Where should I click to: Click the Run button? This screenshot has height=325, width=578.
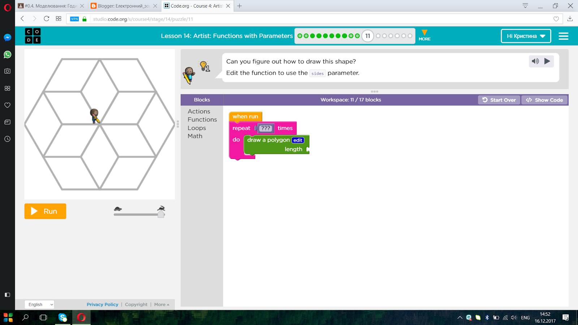(x=45, y=211)
